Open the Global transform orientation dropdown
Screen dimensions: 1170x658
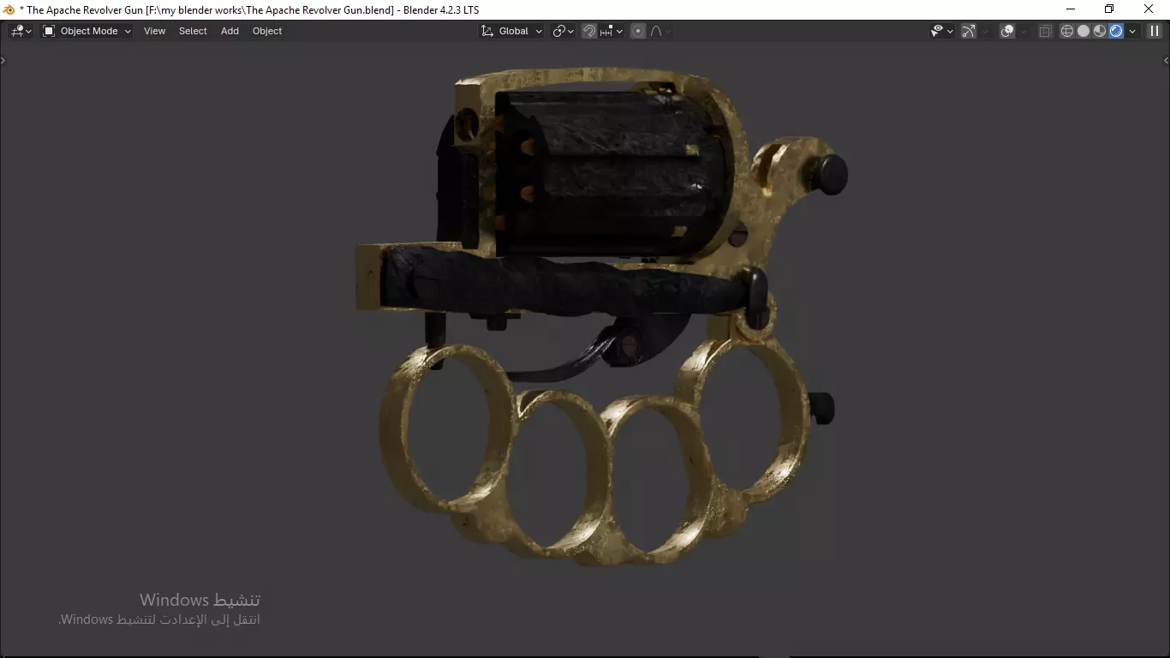[x=511, y=31]
